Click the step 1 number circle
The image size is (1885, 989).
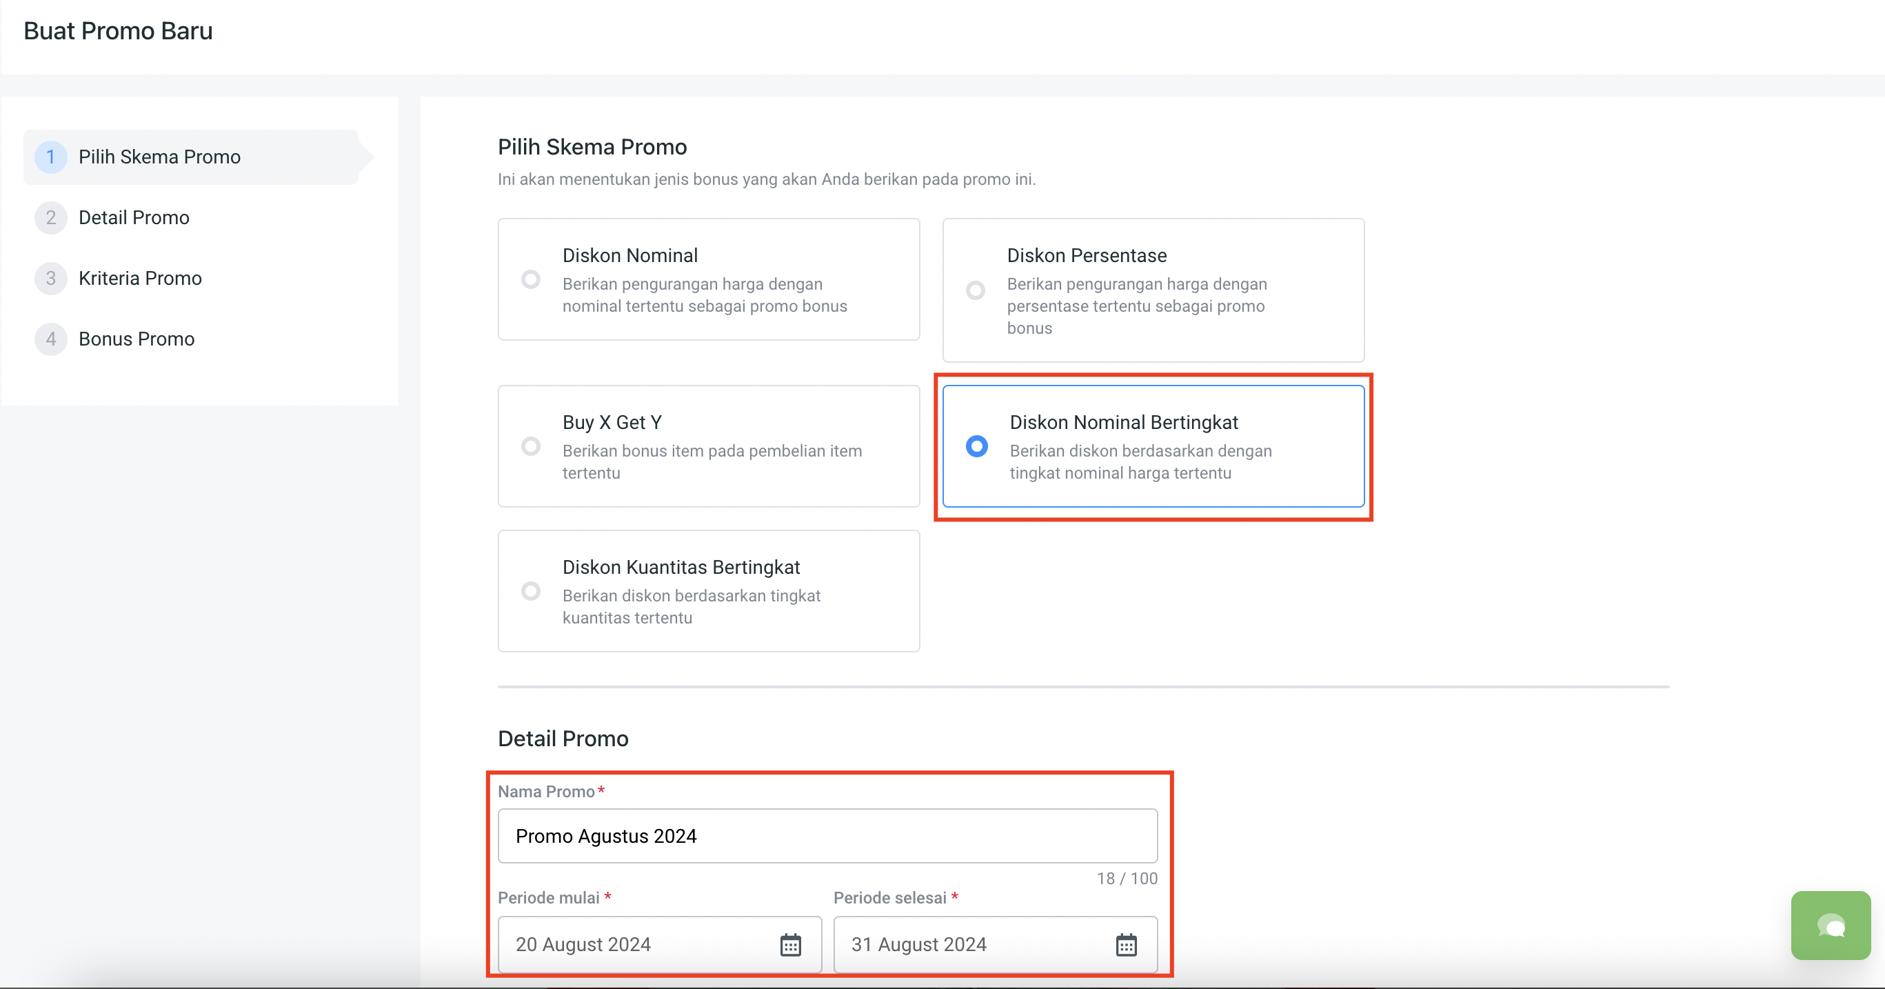point(50,157)
